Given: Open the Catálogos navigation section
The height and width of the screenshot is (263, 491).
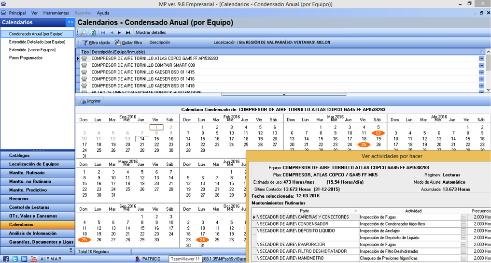Looking at the screenshot, I should [38, 156].
